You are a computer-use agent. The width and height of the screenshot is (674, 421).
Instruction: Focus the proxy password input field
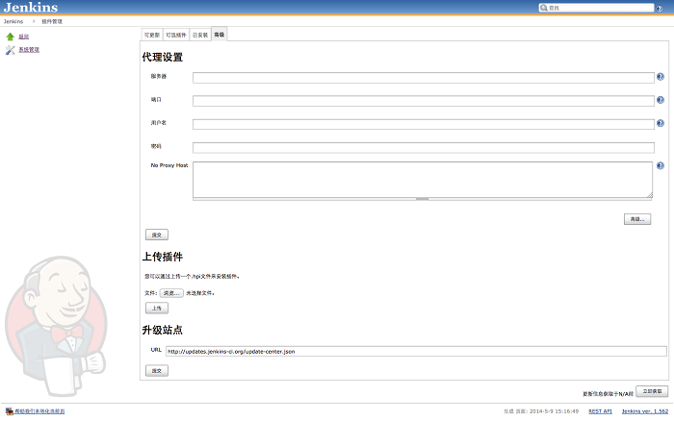pos(424,148)
